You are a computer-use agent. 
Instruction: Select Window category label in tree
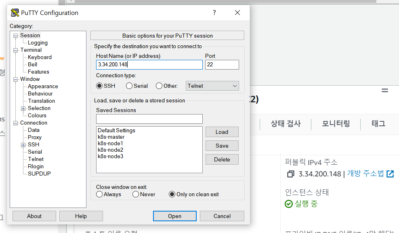(30, 79)
